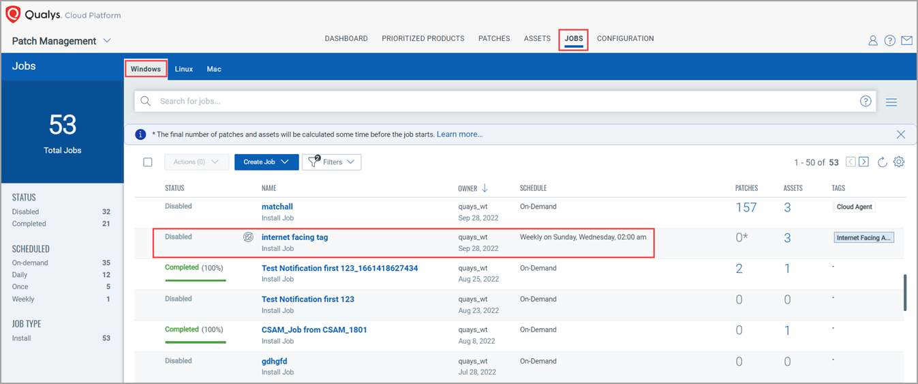Select the Jobs tab

tap(574, 39)
